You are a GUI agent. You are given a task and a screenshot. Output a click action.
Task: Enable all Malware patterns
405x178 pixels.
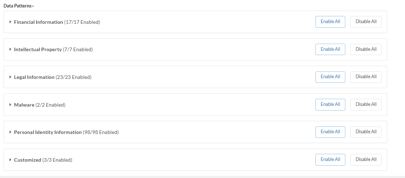coord(330,104)
